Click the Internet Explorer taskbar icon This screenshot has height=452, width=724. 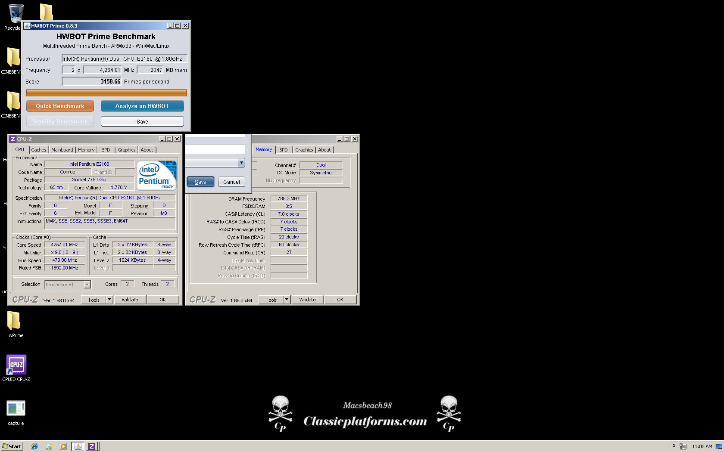[x=34, y=446]
